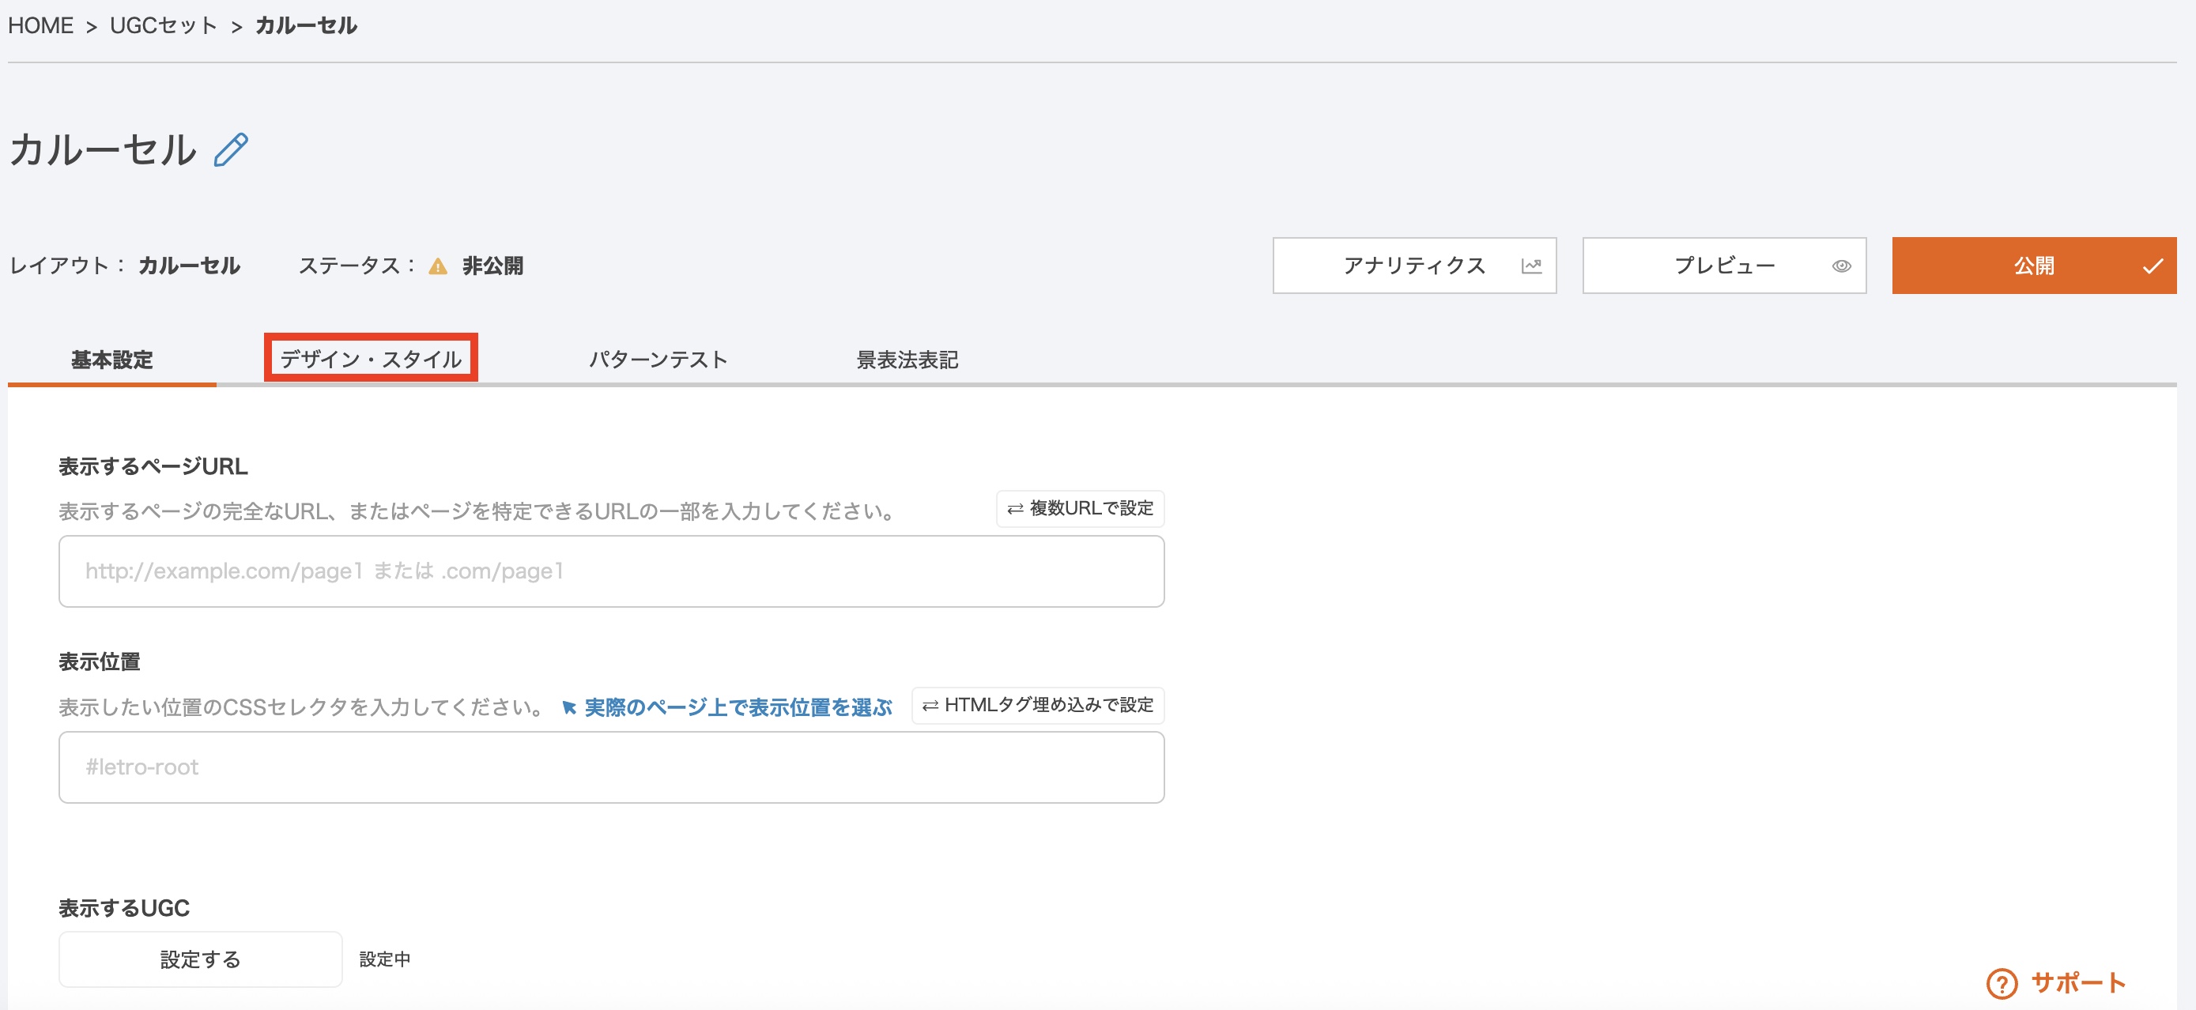
Task: Open the 景表法表記 tab
Action: [x=906, y=360]
